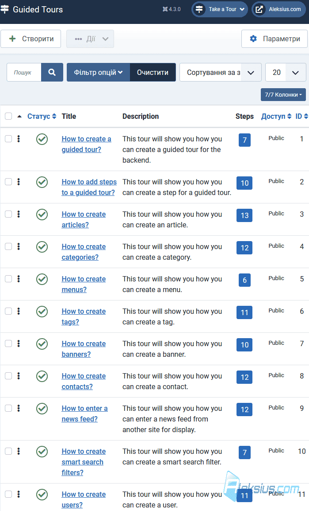The width and height of the screenshot is (309, 511).
Task: Click published status icon for guided tour row
Action: pyautogui.click(x=42, y=139)
